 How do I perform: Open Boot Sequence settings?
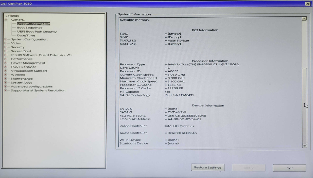coord(30,28)
